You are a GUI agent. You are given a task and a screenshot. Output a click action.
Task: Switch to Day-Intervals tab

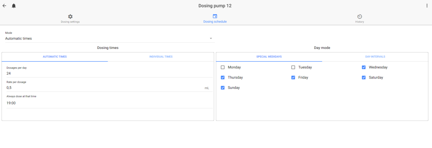tap(375, 57)
